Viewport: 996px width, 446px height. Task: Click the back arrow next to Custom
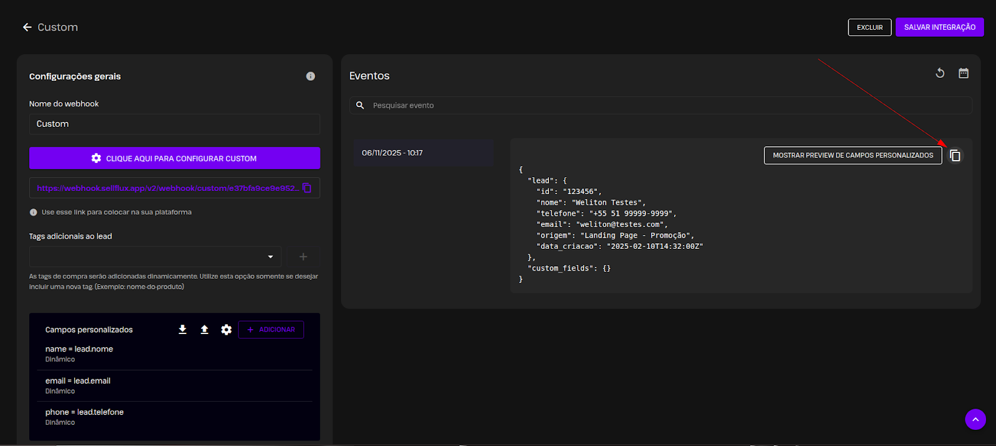click(27, 27)
